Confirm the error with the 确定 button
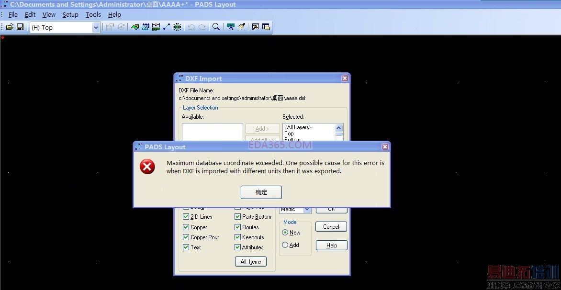Image resolution: width=561 pixels, height=290 pixels. pos(261,192)
